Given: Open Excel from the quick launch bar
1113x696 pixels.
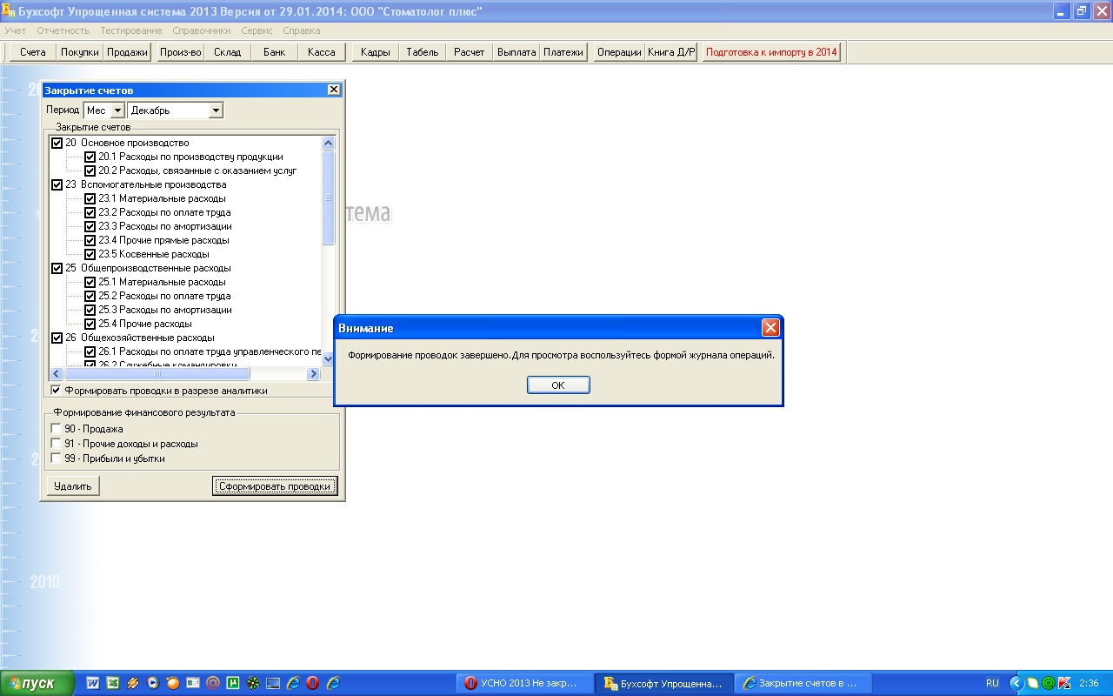Looking at the screenshot, I should [113, 684].
